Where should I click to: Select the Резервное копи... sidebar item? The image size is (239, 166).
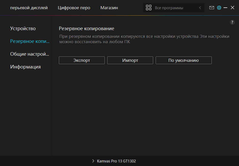click(30, 41)
